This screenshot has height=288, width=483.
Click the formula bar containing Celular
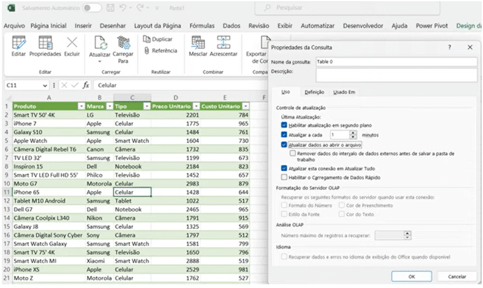tap(181, 85)
